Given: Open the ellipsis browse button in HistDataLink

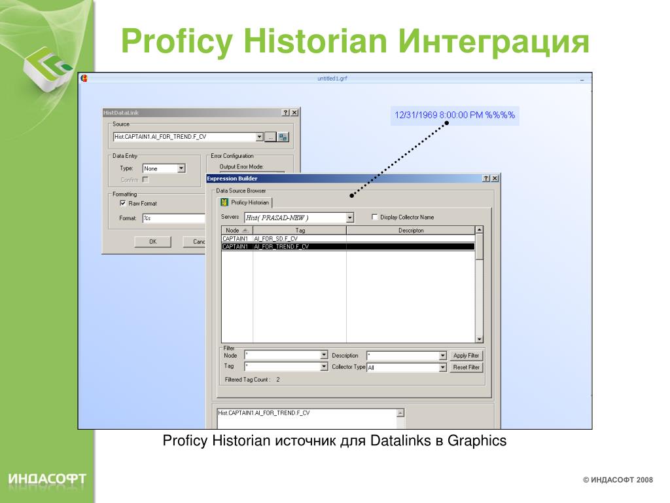Looking at the screenshot, I should click(270, 137).
